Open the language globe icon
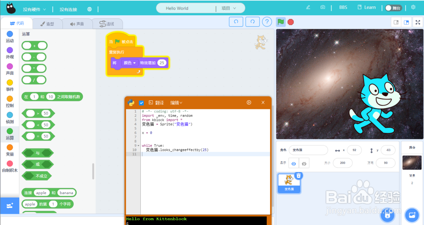Image resolution: width=424 pixels, height=225 pixels. pos(89,9)
